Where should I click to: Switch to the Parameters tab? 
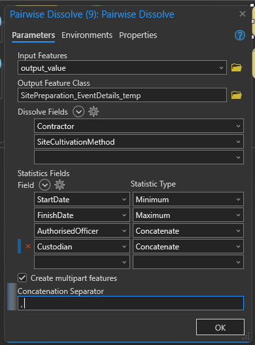pos(33,35)
